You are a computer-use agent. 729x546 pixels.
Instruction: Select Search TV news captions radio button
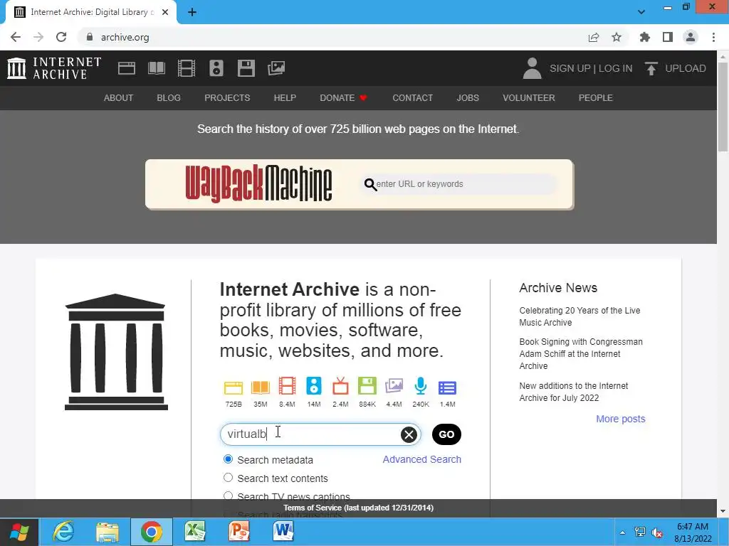(228, 496)
